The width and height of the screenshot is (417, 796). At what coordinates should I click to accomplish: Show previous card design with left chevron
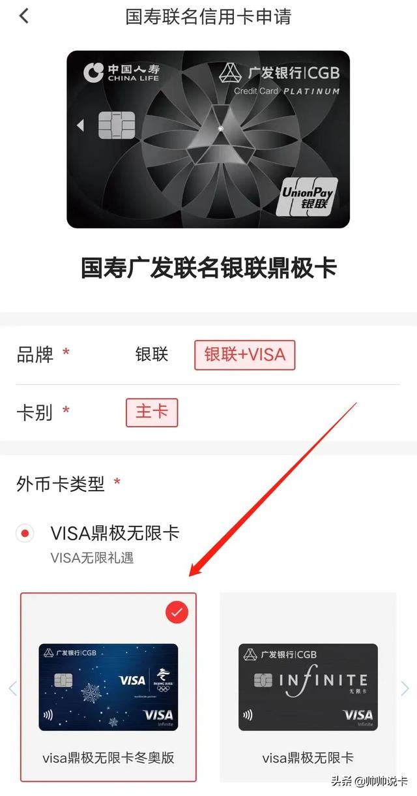(x=12, y=688)
